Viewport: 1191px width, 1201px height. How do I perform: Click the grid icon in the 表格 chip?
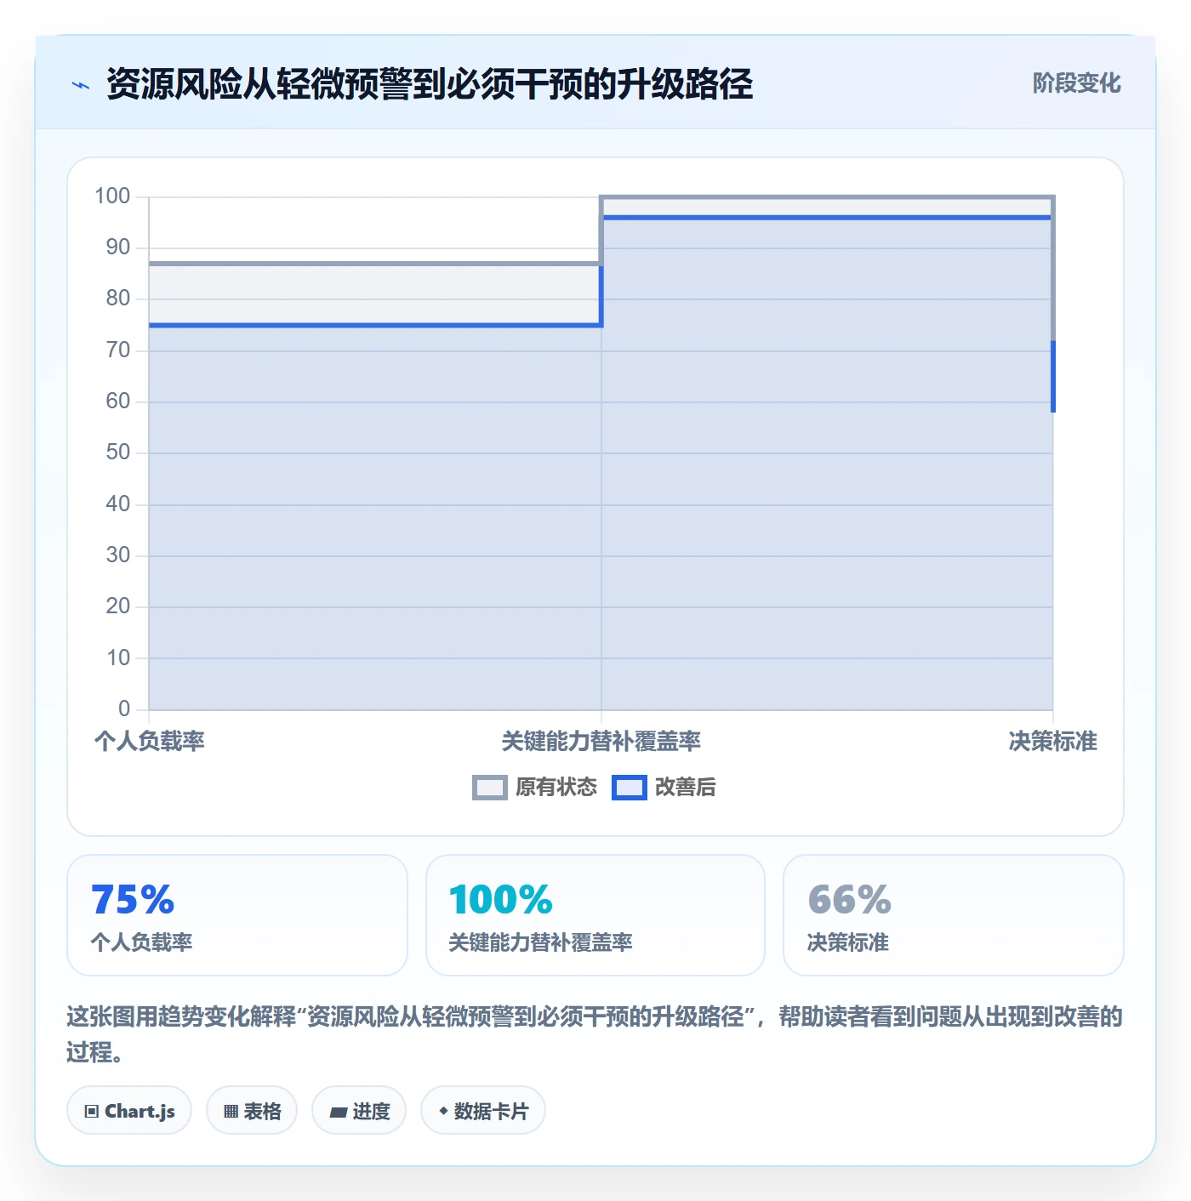[x=231, y=1111]
